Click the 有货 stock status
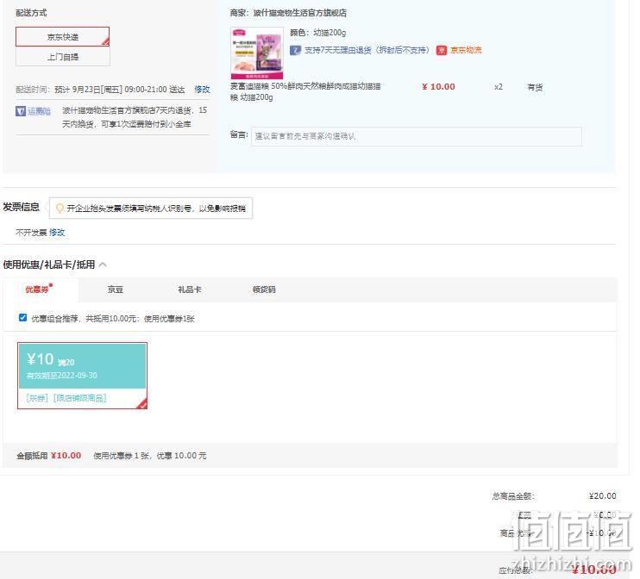Image resolution: width=640 pixels, height=579 pixels. coord(535,87)
